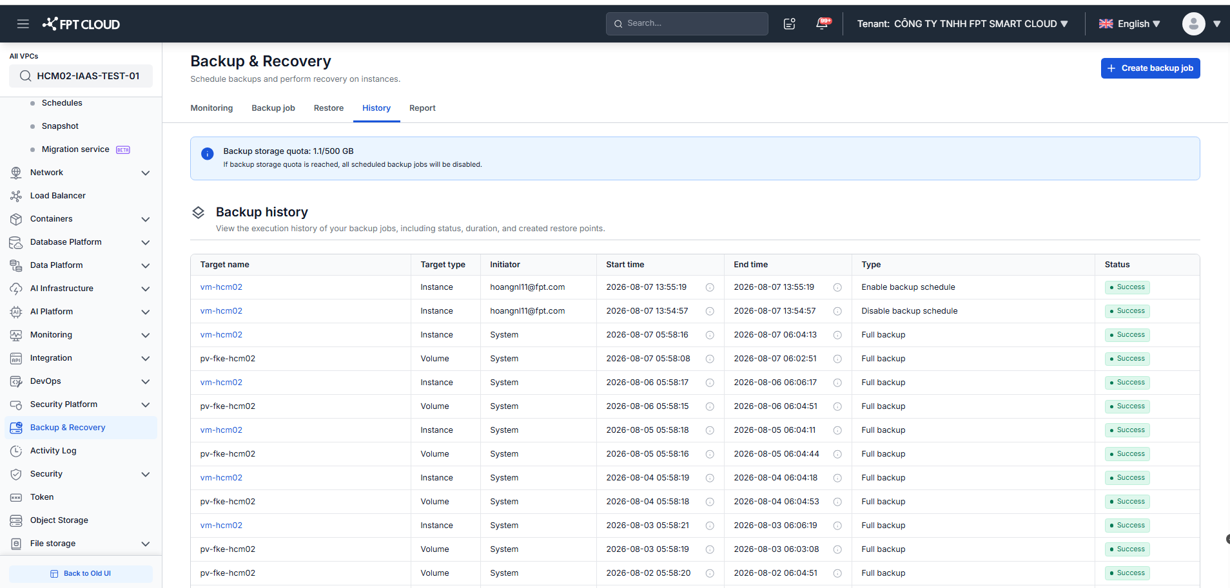This screenshot has width=1230, height=588.
Task: Click the Backup & Recovery icon
Action: coord(16,428)
